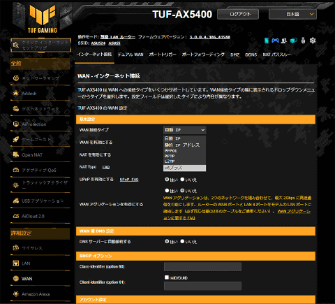Focus the Client-identifier (option 61) field

pyautogui.click(x=202, y=286)
